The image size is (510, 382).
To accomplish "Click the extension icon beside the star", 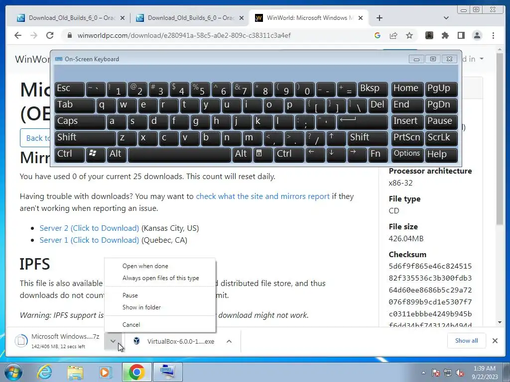I will pyautogui.click(x=429, y=35).
